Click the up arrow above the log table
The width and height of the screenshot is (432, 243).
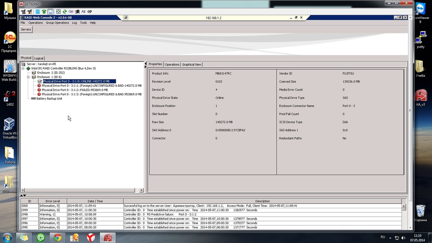point(22,195)
